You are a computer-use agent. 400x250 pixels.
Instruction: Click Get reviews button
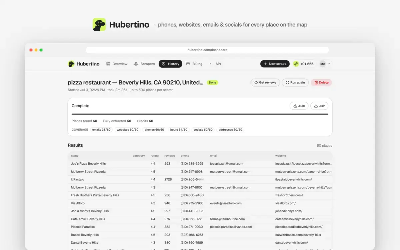pyautogui.click(x=265, y=82)
